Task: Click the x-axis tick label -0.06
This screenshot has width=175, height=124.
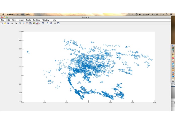Action: (22, 103)
